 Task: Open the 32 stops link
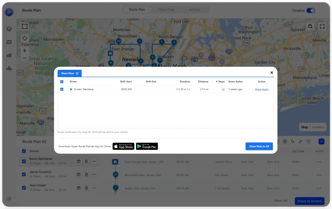tap(223, 89)
